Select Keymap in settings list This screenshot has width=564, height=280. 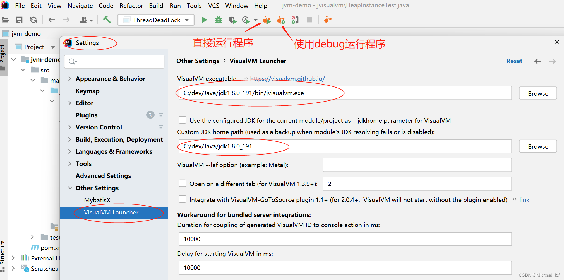click(x=87, y=91)
